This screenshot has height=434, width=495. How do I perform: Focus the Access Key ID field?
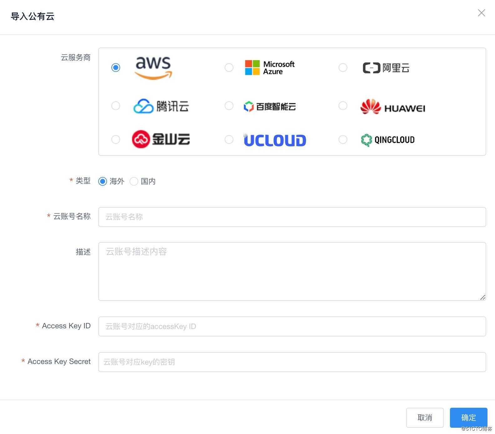pos(292,326)
